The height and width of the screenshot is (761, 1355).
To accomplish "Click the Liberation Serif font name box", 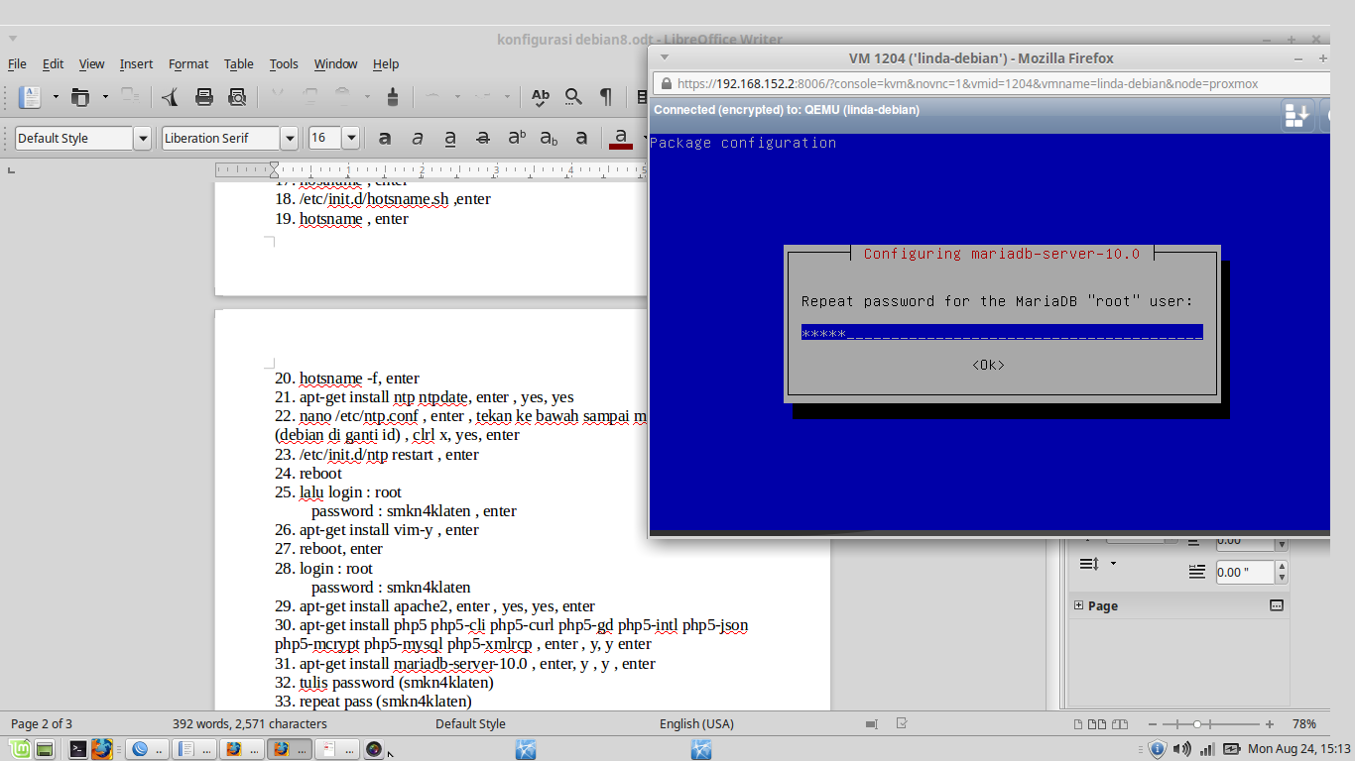I will tap(221, 138).
